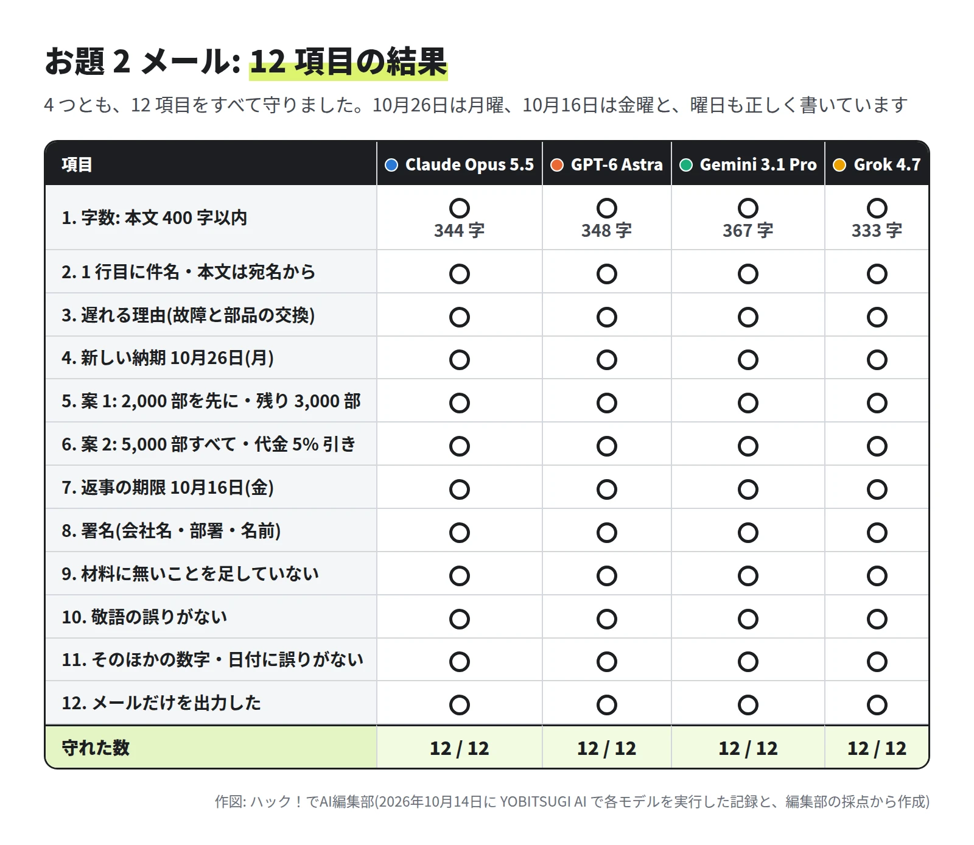The width and height of the screenshot is (974, 845).
Task: Click the 333 字 character count
Action: tap(877, 231)
